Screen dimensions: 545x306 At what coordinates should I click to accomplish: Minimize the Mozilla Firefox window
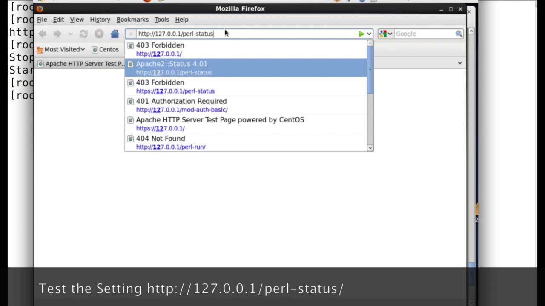(441, 9)
